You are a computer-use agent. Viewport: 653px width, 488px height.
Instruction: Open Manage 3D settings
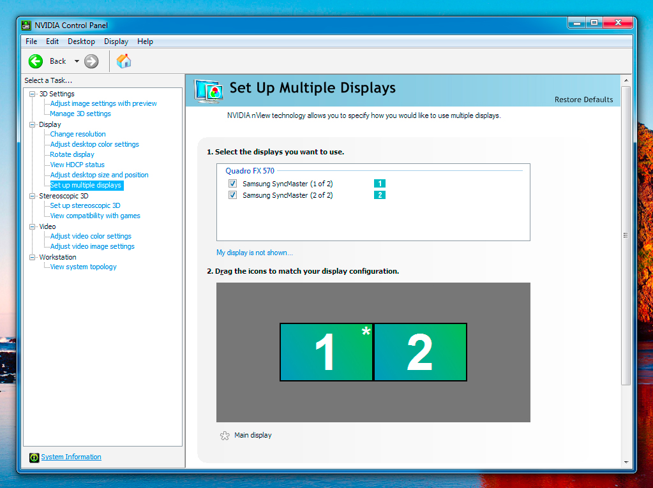tap(80, 114)
